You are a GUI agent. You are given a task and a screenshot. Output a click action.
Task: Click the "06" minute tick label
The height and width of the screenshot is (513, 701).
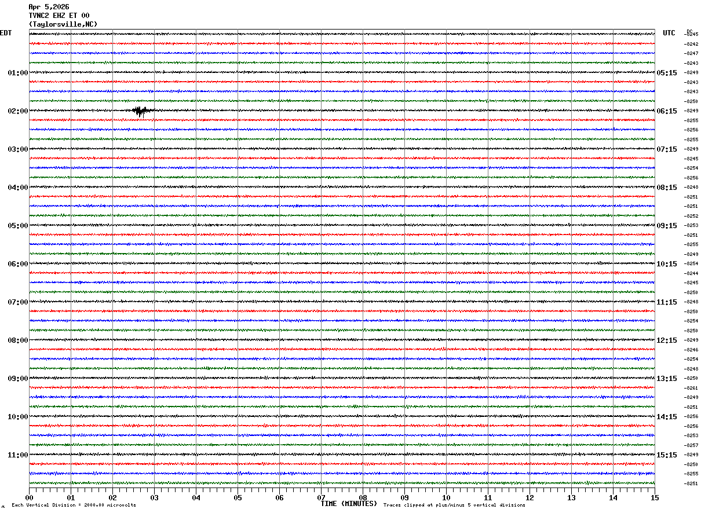pyautogui.click(x=279, y=498)
